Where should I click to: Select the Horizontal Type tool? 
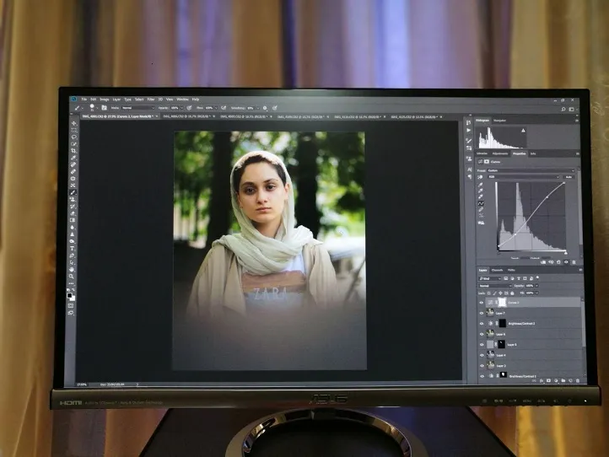(x=73, y=249)
